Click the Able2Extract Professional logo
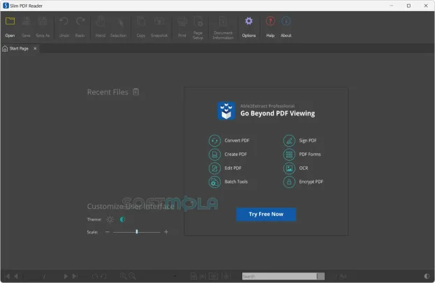Image resolution: width=435 pixels, height=283 pixels. 226,110
